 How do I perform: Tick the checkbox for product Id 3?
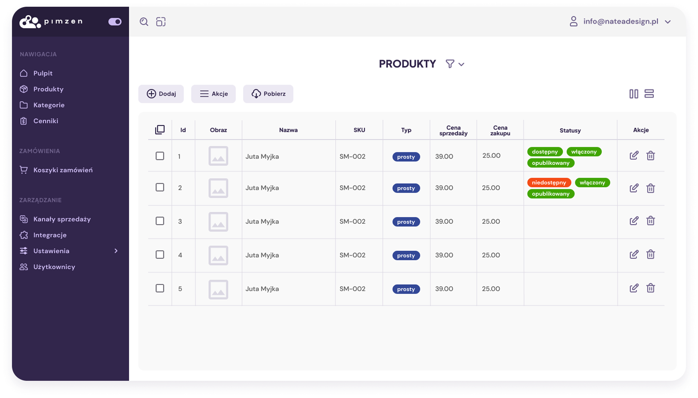pyautogui.click(x=160, y=221)
